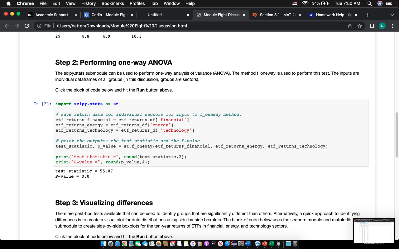Open Photos app in the dock

pos(158,244)
